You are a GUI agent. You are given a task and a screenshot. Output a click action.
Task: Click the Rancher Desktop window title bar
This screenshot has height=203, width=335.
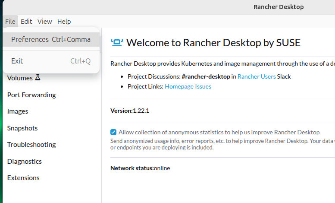[279, 7]
